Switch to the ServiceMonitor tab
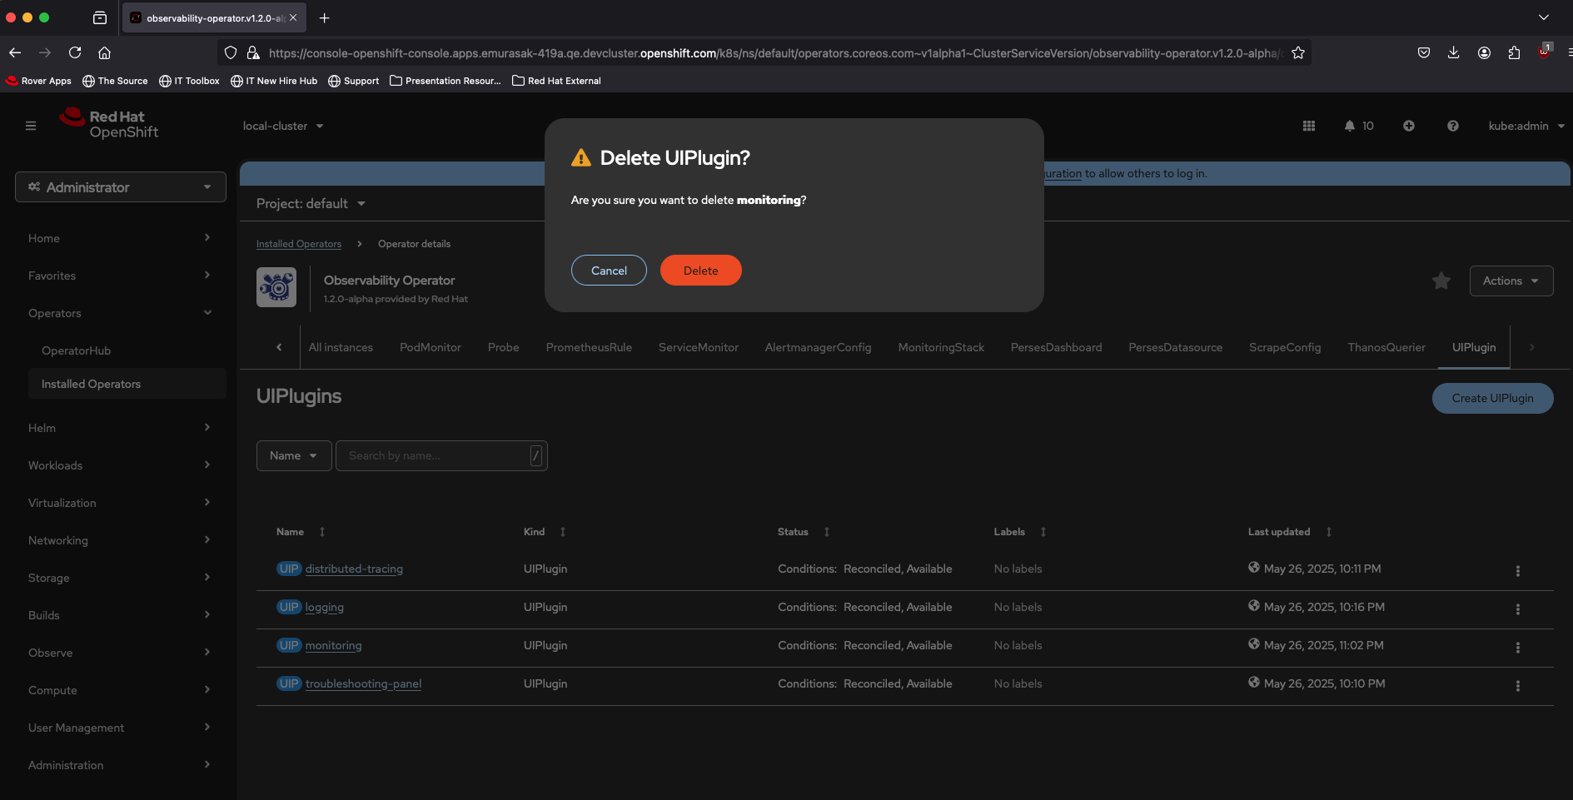Screen dimensions: 1573x800 pos(699,347)
